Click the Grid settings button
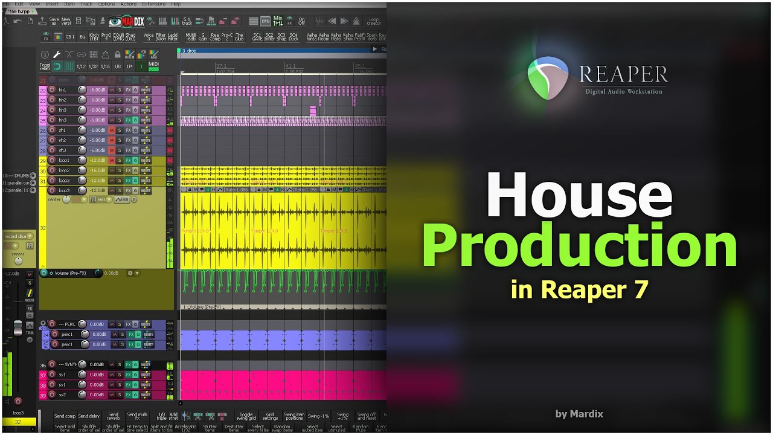The height and width of the screenshot is (435, 773). pyautogui.click(x=271, y=416)
